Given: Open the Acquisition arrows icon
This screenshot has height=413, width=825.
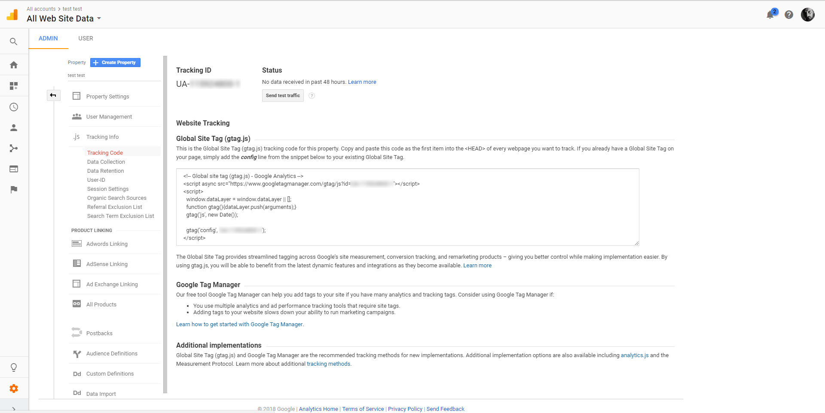Looking at the screenshot, I should click(x=14, y=148).
